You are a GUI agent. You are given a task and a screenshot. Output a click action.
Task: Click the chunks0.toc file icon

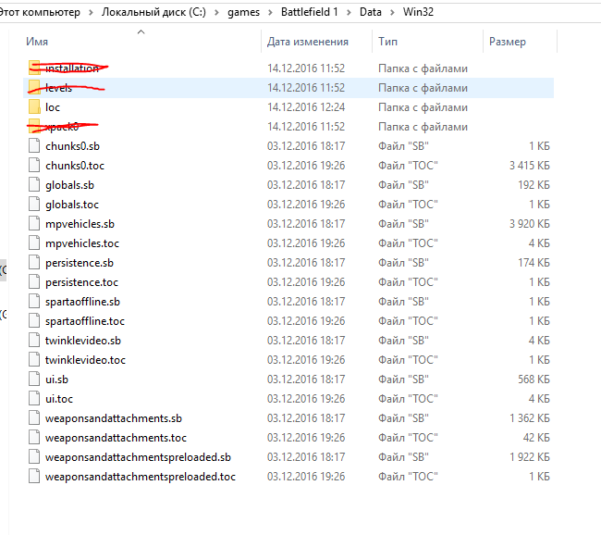[x=34, y=165]
